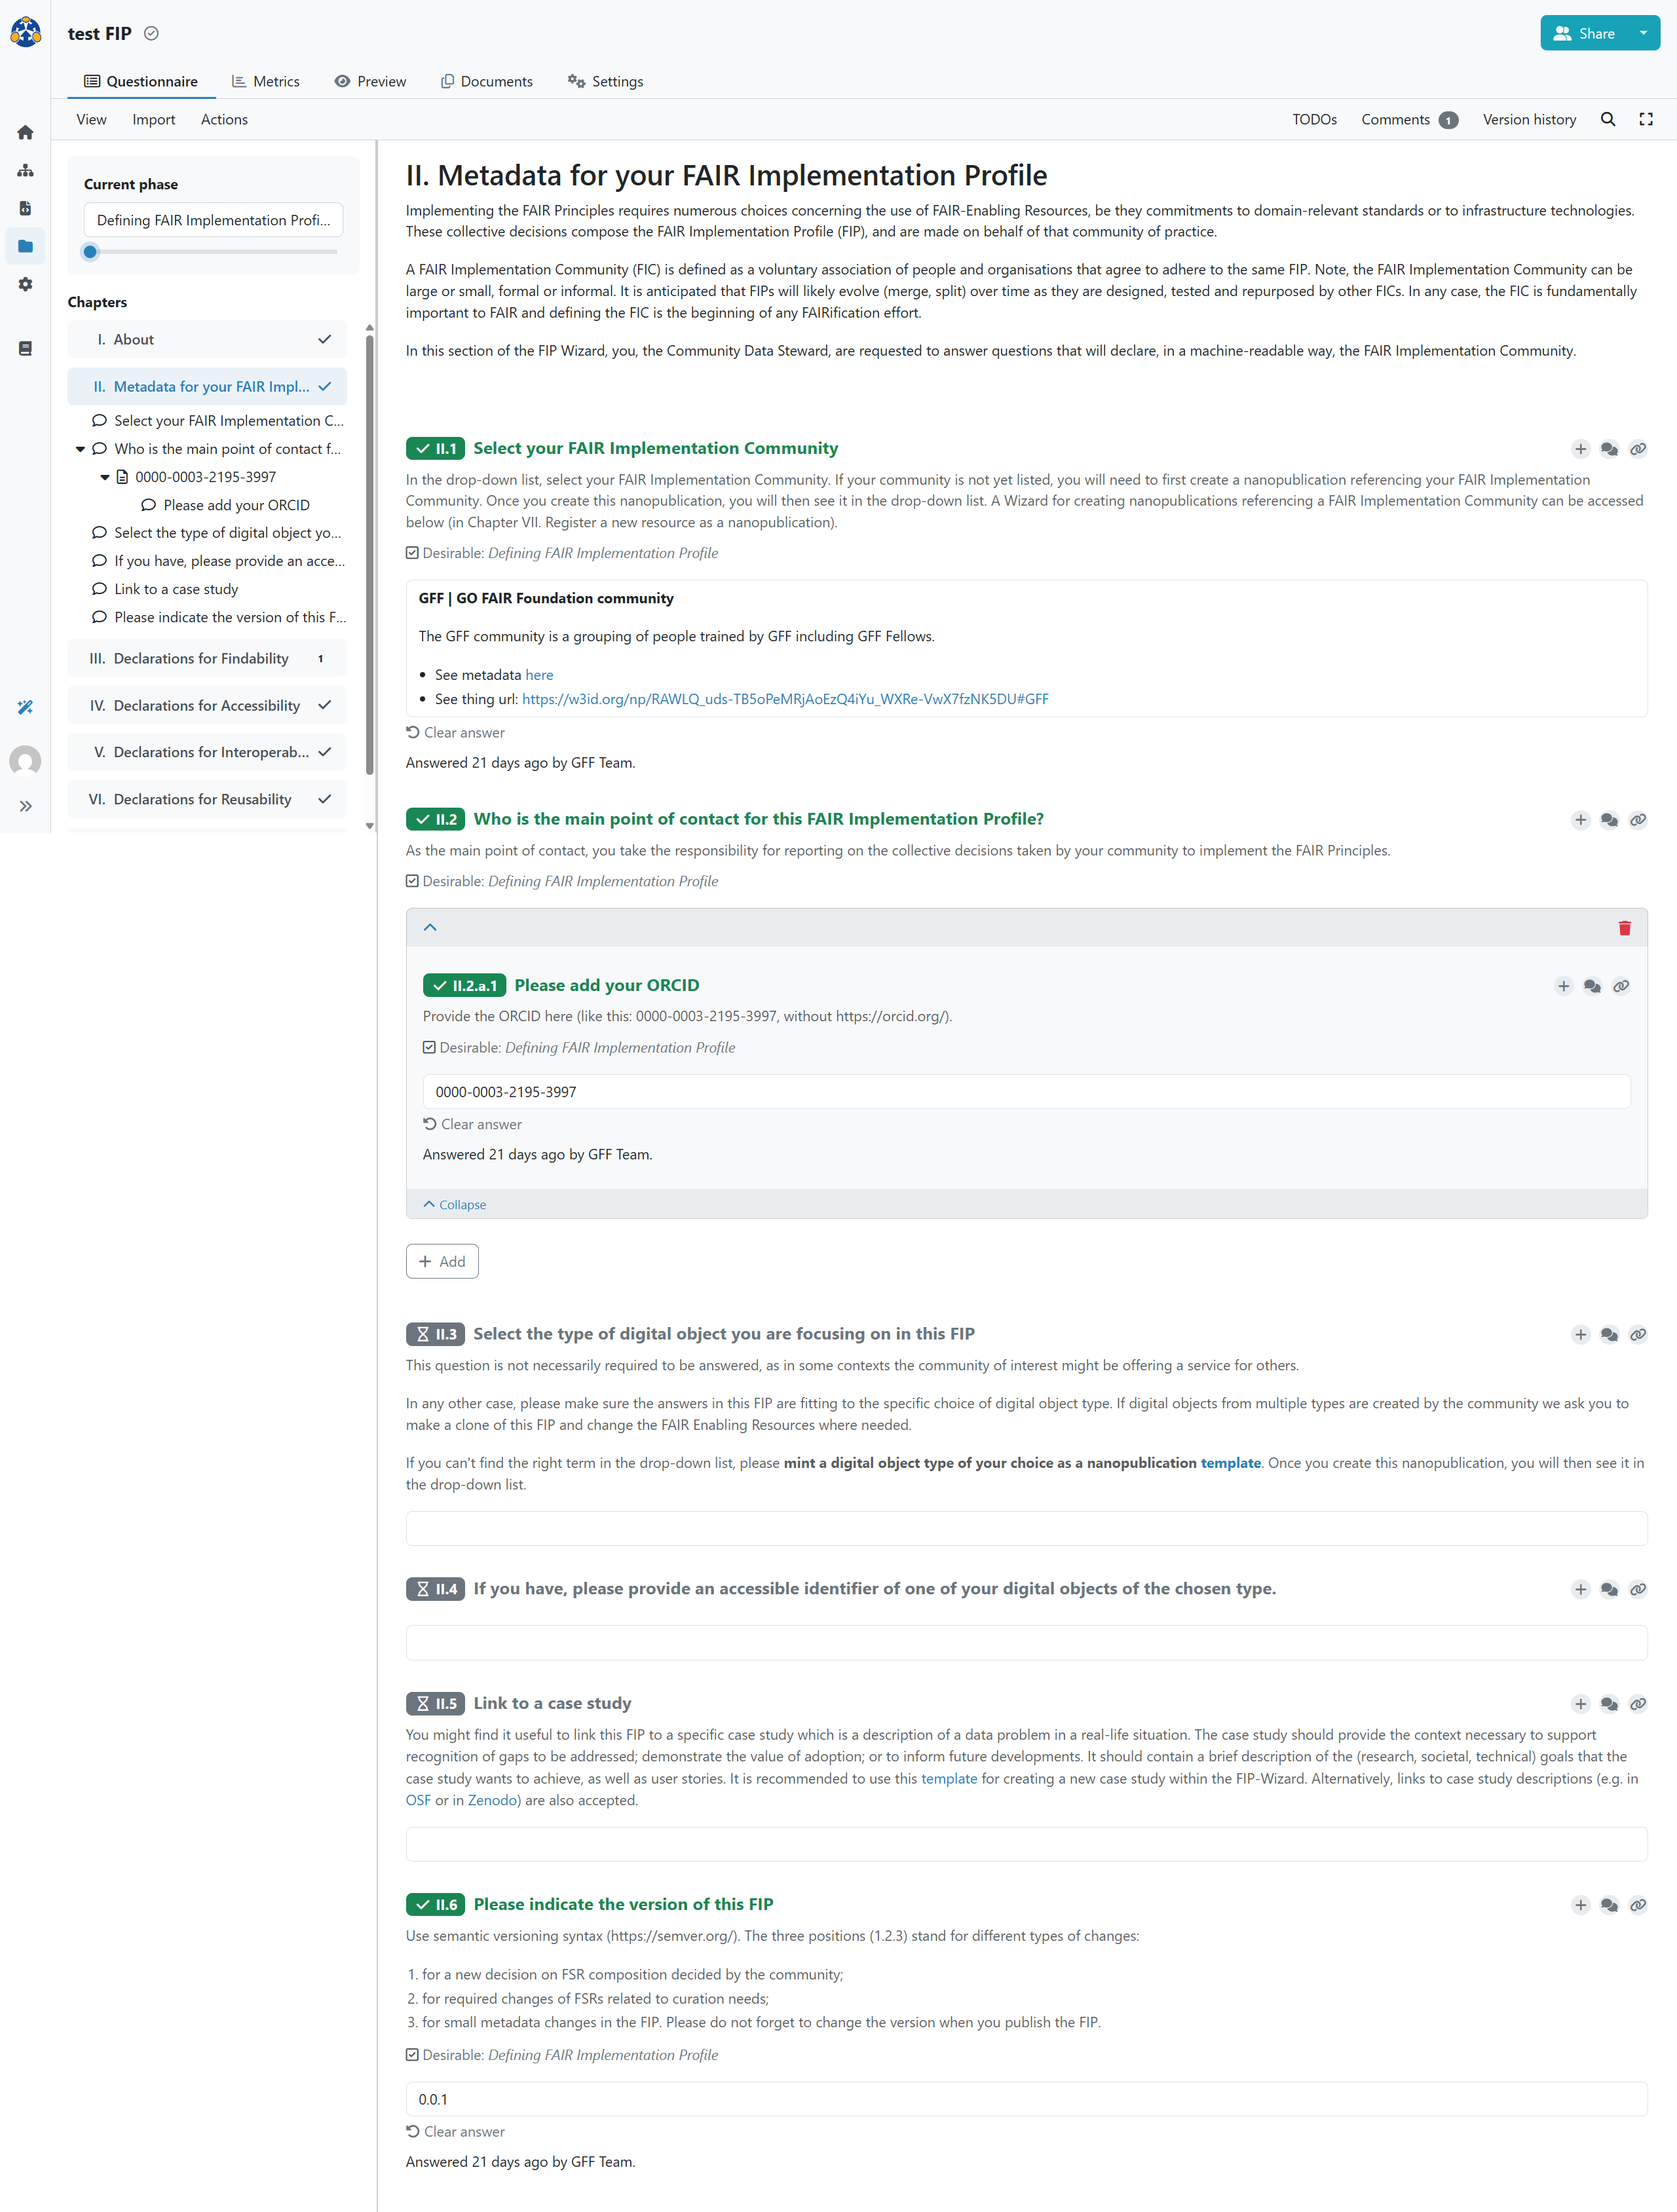Image resolution: width=1677 pixels, height=2212 pixels.
Task: Switch to the Documents tab
Action: tap(487, 81)
